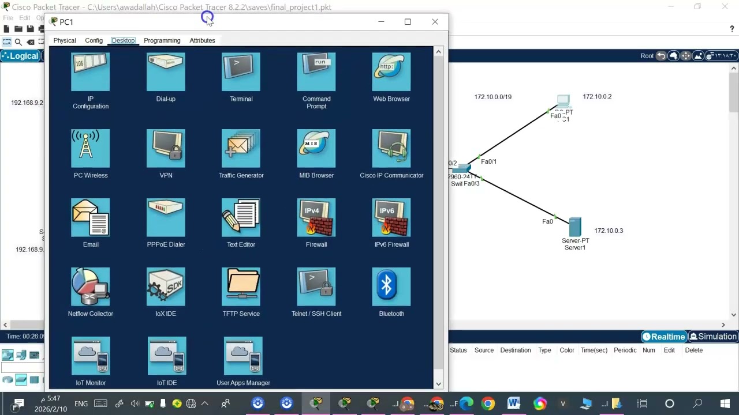The height and width of the screenshot is (415, 739).
Task: Select the Desktop tab
Action: (x=123, y=40)
